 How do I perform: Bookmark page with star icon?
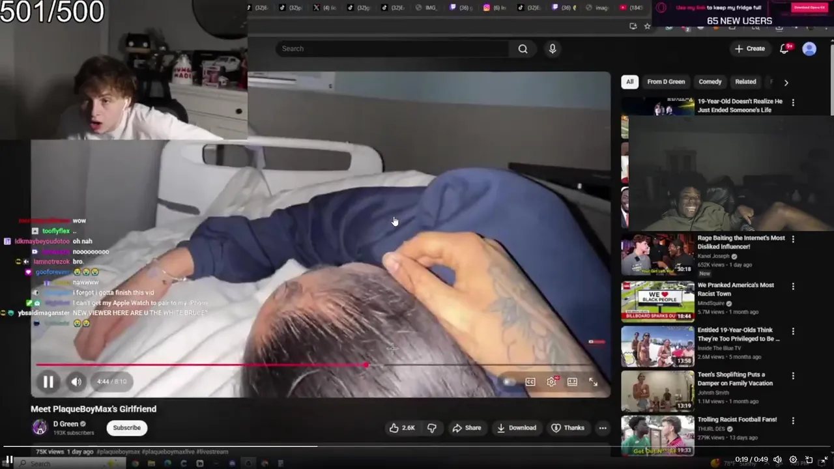tap(647, 26)
